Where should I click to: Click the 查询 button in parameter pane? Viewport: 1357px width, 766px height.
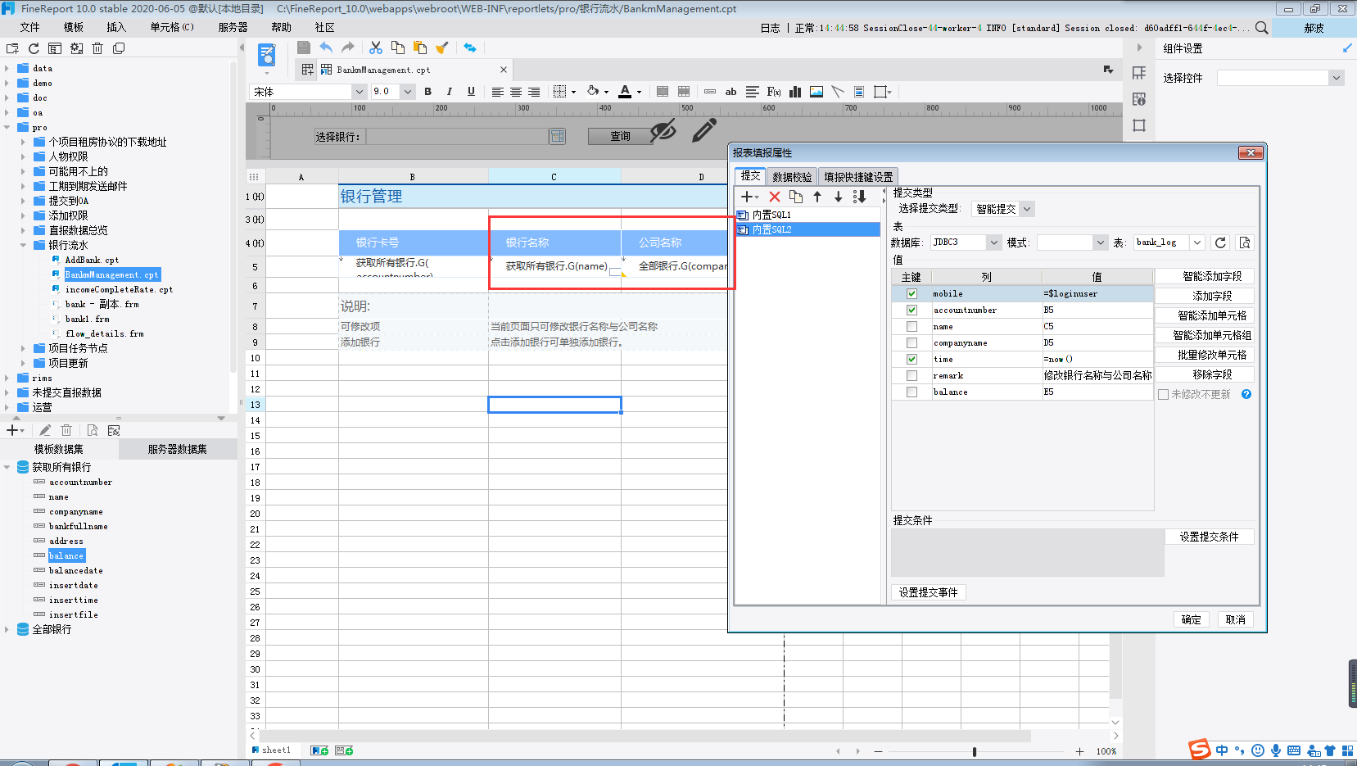click(620, 136)
